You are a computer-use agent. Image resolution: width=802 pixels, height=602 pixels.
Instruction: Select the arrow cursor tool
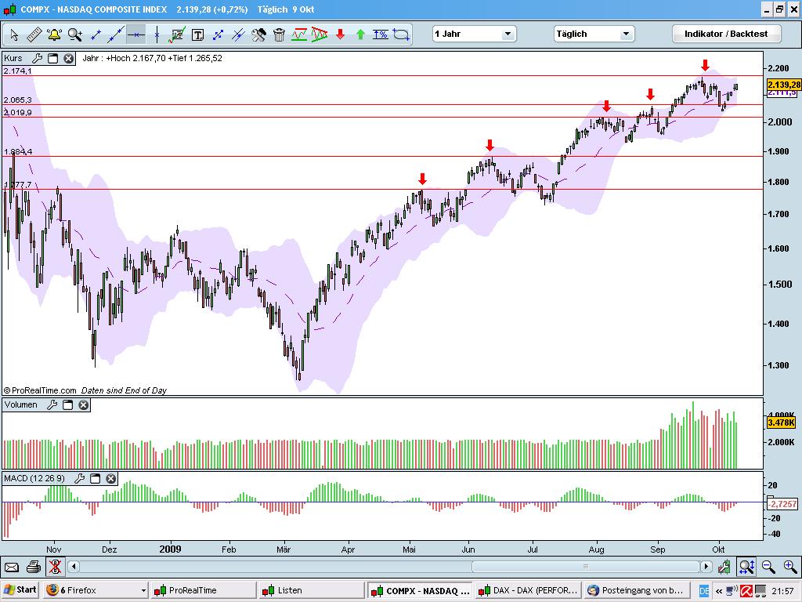[x=14, y=34]
